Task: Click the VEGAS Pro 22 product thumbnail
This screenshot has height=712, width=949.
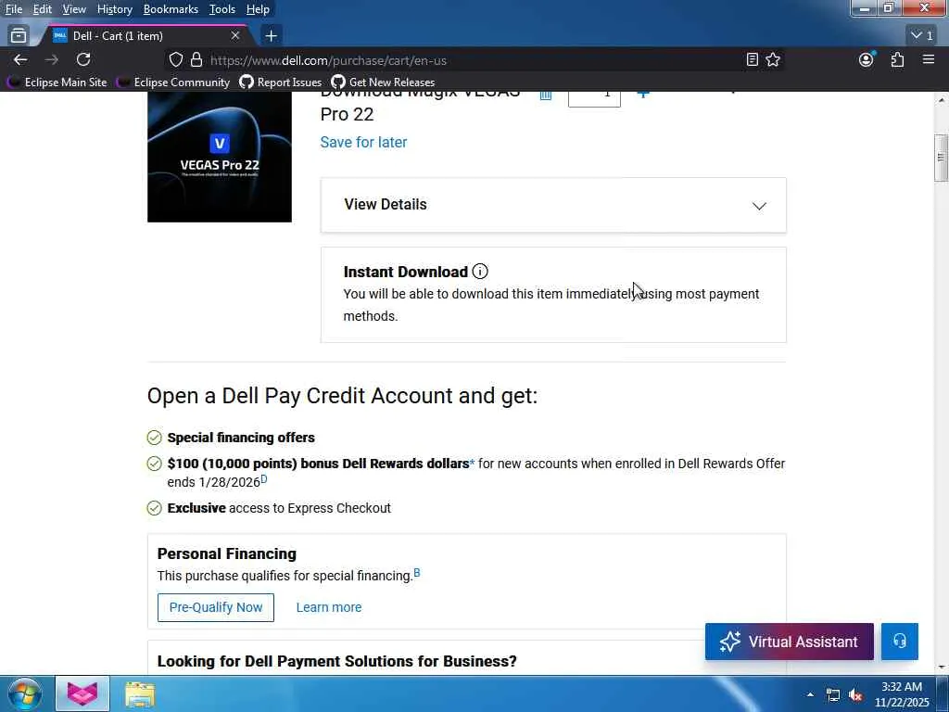Action: [219, 157]
